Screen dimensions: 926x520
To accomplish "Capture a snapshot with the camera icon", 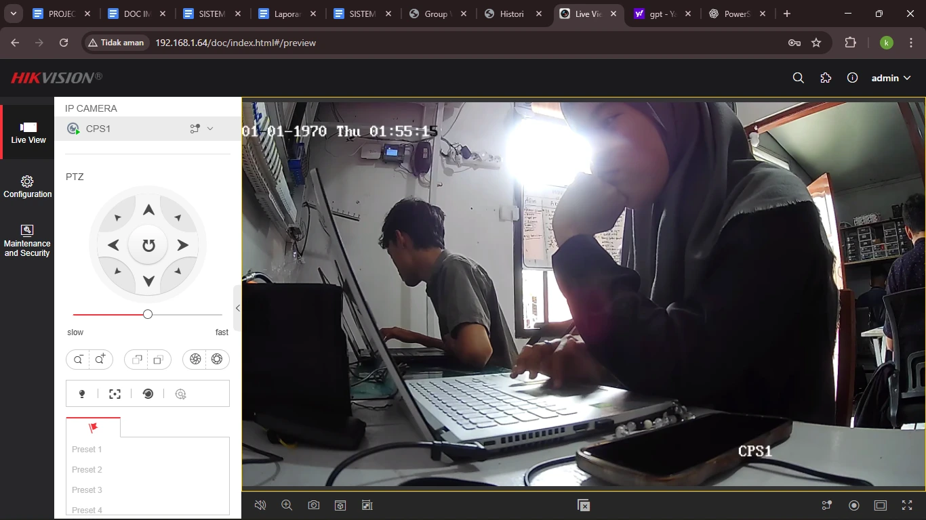I will click(313, 505).
